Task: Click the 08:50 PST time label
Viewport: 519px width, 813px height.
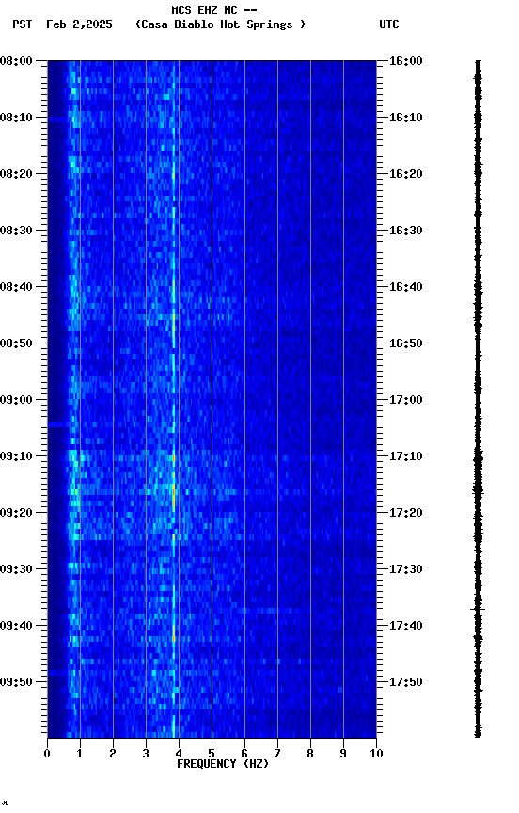Action: (x=16, y=343)
